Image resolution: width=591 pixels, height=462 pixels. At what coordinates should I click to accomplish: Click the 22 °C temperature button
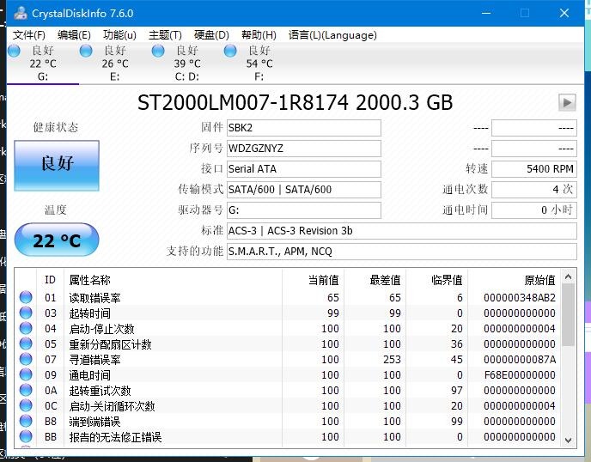[x=57, y=240]
